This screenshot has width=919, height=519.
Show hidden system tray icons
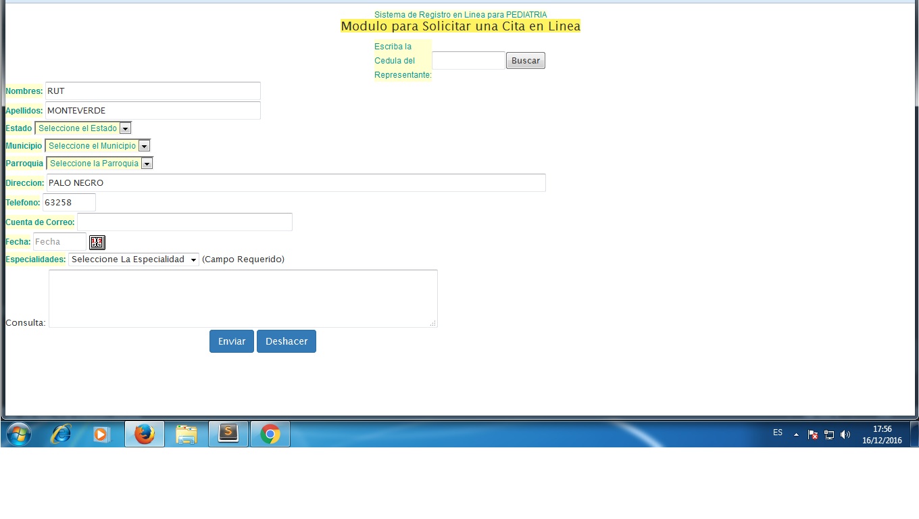click(x=796, y=435)
